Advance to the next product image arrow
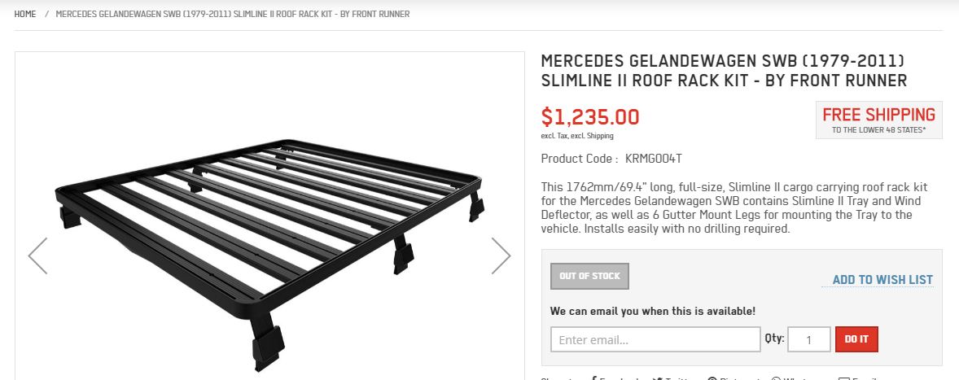The height and width of the screenshot is (380, 959). coord(501,256)
